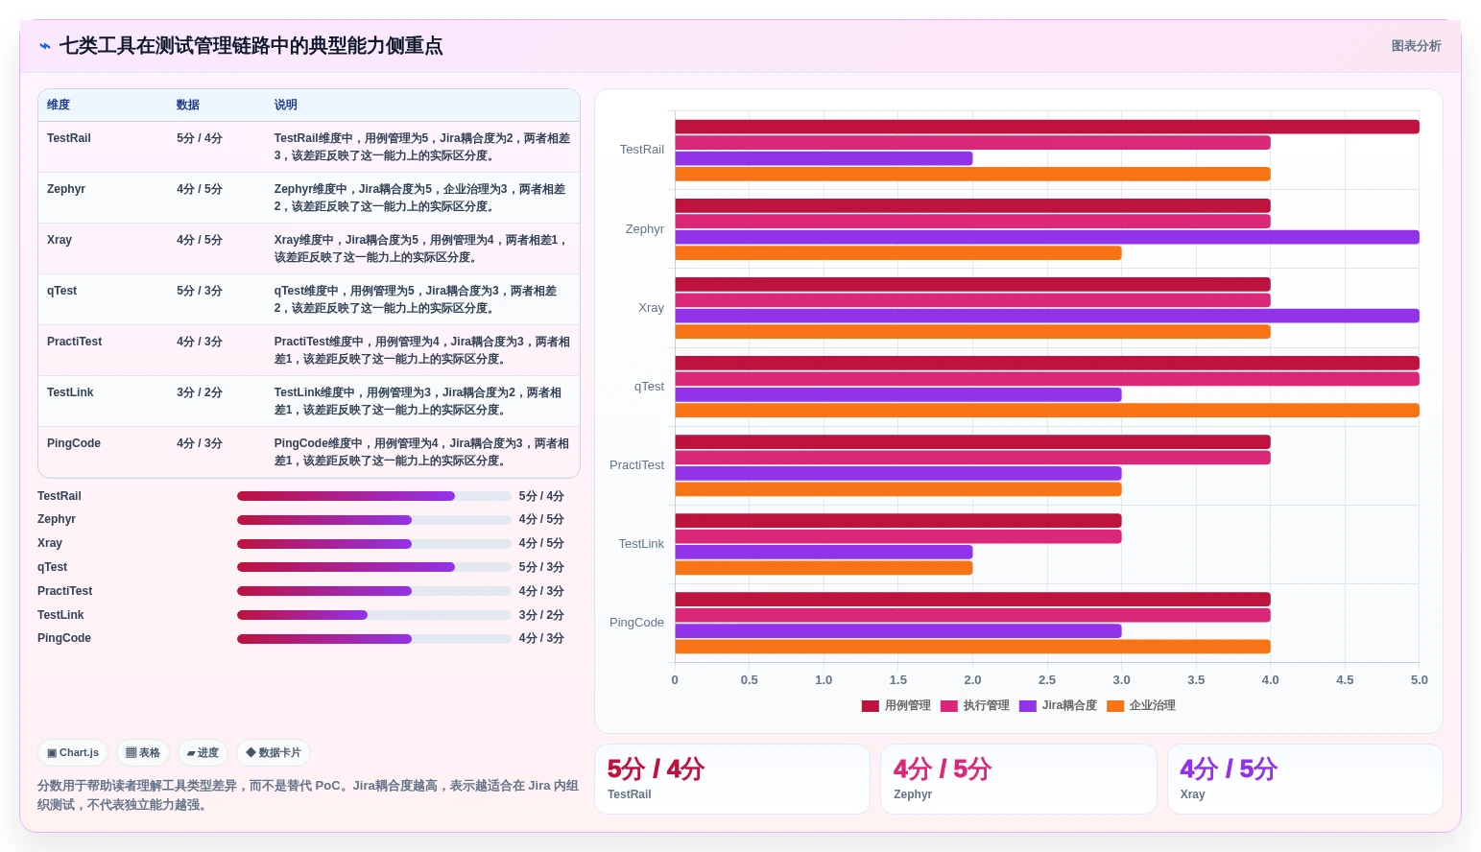Click the PractiTest progress bar
The width and height of the screenshot is (1481, 852).
[374, 591]
